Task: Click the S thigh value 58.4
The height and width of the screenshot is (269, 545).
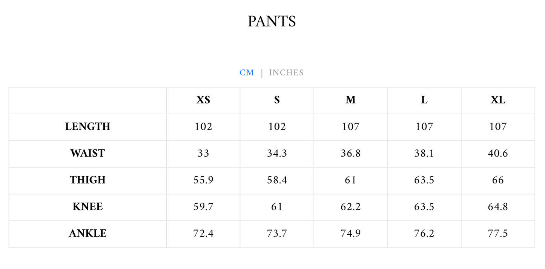Action: pyautogui.click(x=277, y=180)
